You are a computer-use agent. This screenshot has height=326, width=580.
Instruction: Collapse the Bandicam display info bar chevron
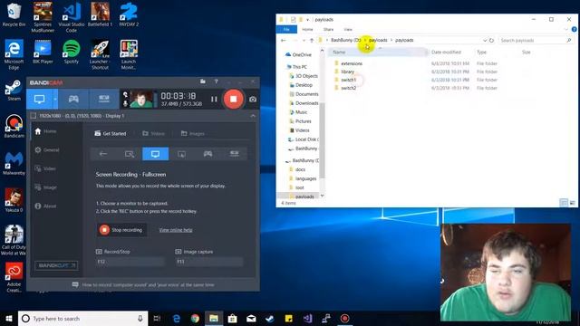(253, 116)
